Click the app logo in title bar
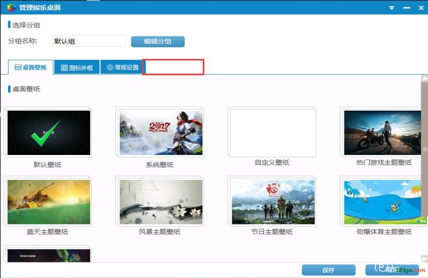The width and height of the screenshot is (428, 278). click(x=11, y=7)
